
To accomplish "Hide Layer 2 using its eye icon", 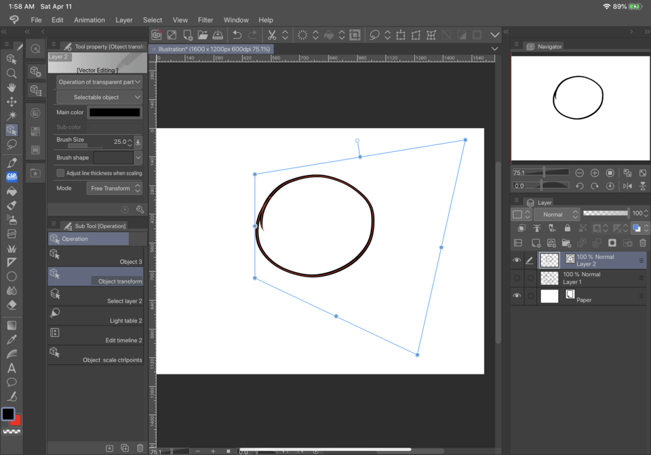I will pyautogui.click(x=517, y=260).
